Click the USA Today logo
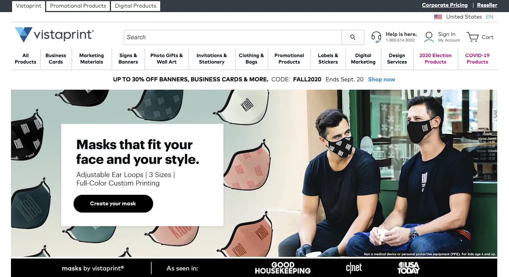Image resolution: width=509 pixels, height=277 pixels. [409, 268]
